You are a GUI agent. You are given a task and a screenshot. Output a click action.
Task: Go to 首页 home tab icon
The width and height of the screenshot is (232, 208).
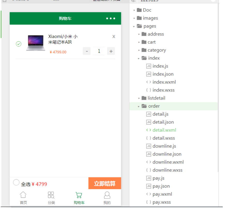tap(23, 195)
